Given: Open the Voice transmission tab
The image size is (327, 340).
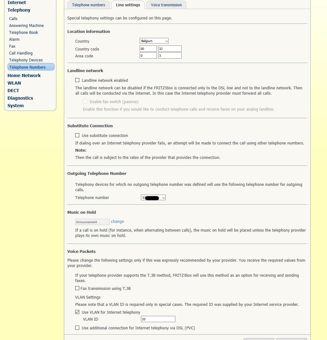Looking at the screenshot, I should 166,5.
